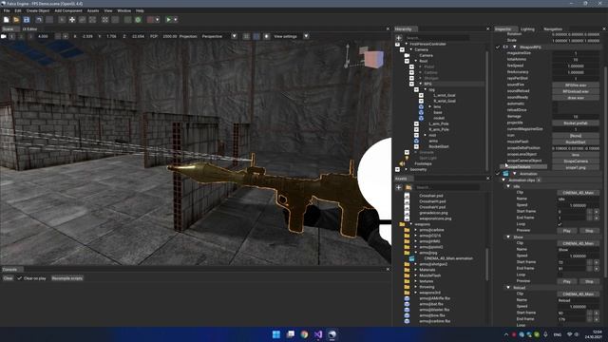This screenshot has width=608, height=342.
Task: Collapse the RPG node in Hierarchy
Action: 421,84
